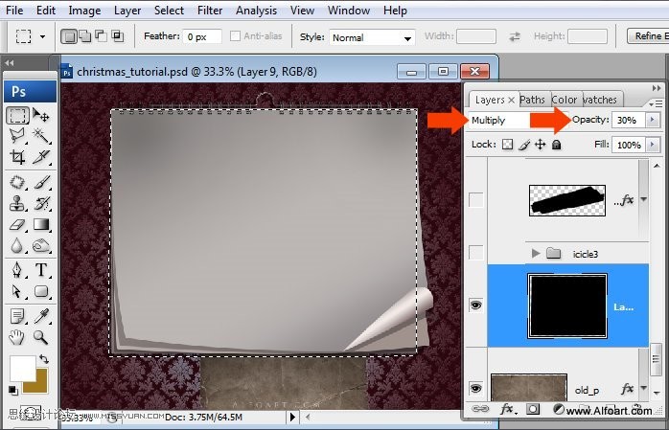Open the Style Normal dropdown

(372, 37)
